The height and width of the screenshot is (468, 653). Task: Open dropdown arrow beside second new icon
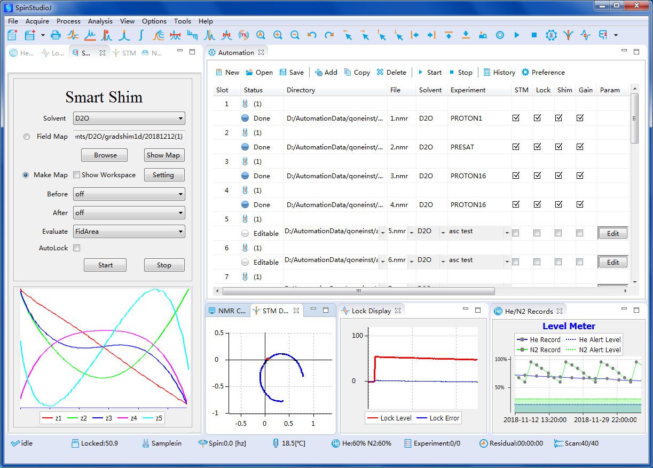tap(42, 35)
